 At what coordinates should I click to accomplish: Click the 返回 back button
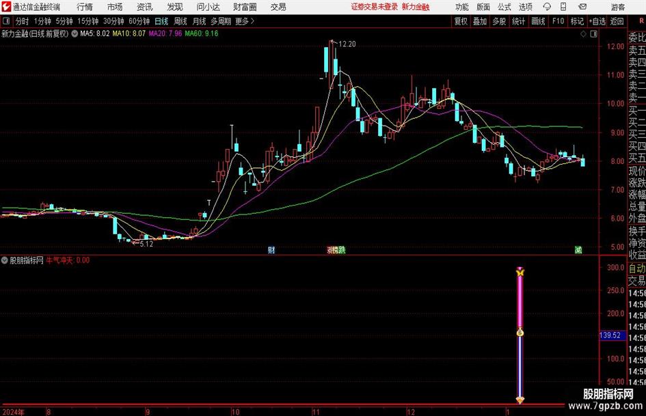[617, 21]
